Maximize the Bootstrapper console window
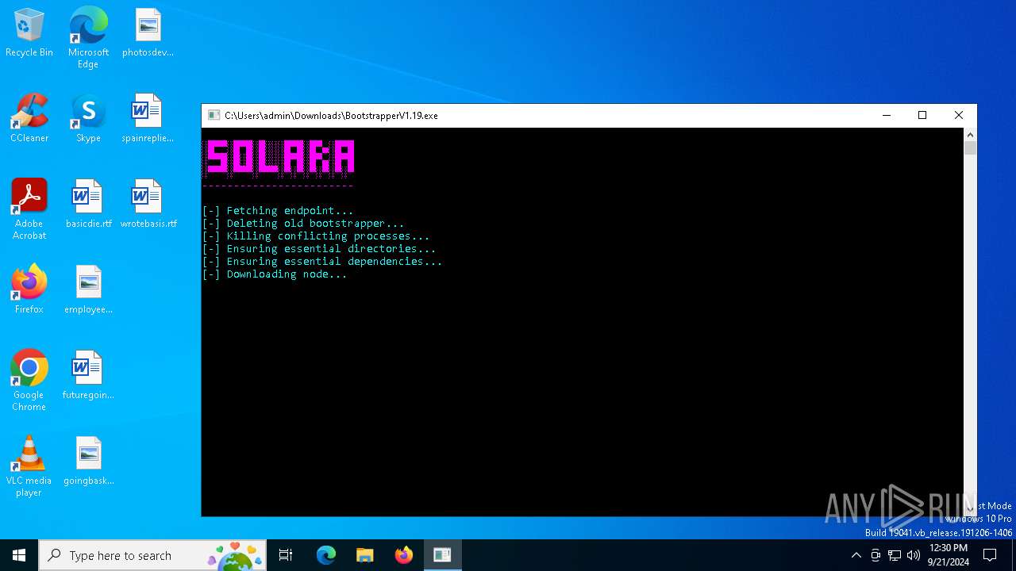 point(922,115)
